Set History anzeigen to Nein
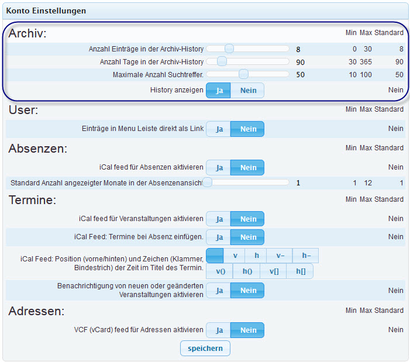Image resolution: width=410 pixels, height=362 pixels. click(x=248, y=90)
